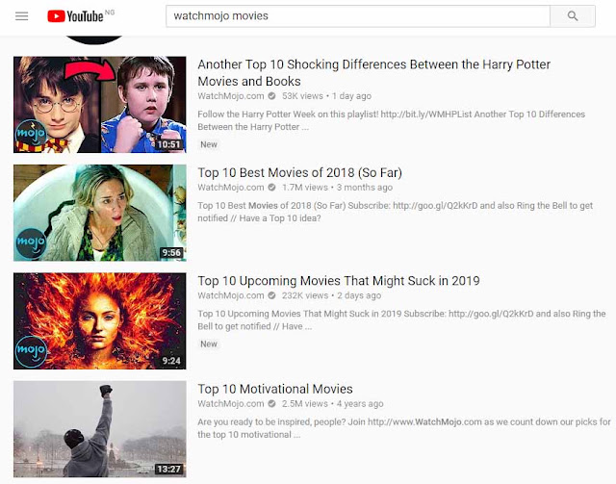Open title Top 10 Best Movies of 2018
This screenshot has height=484, width=616.
(299, 173)
